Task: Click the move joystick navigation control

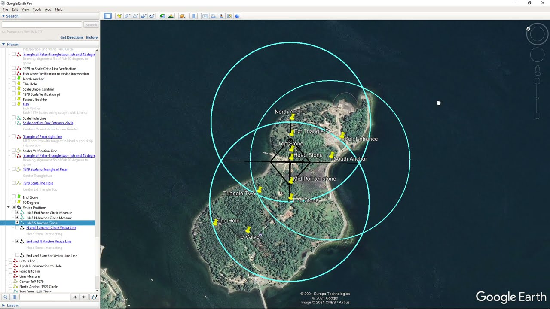Action: (x=537, y=55)
